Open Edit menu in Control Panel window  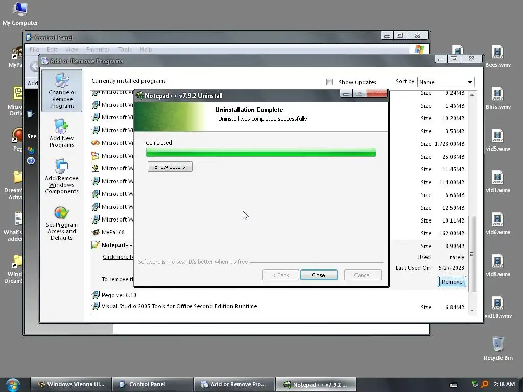coord(52,50)
